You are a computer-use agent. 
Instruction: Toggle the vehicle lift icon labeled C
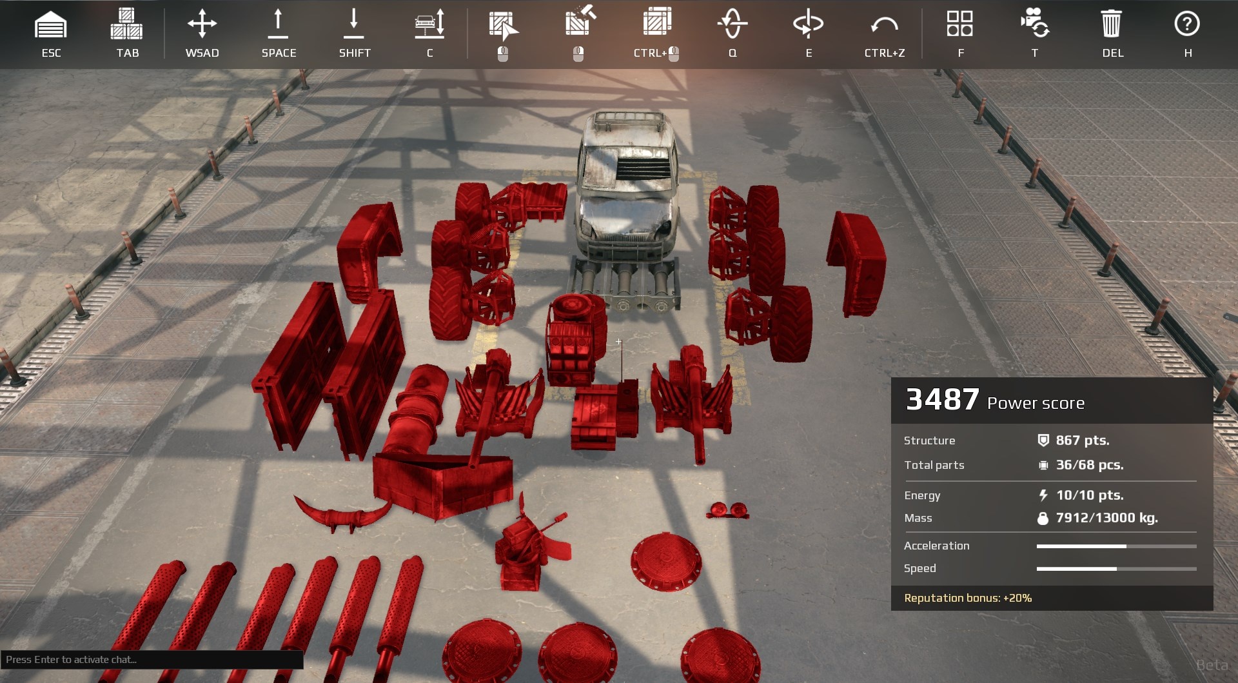[429, 25]
